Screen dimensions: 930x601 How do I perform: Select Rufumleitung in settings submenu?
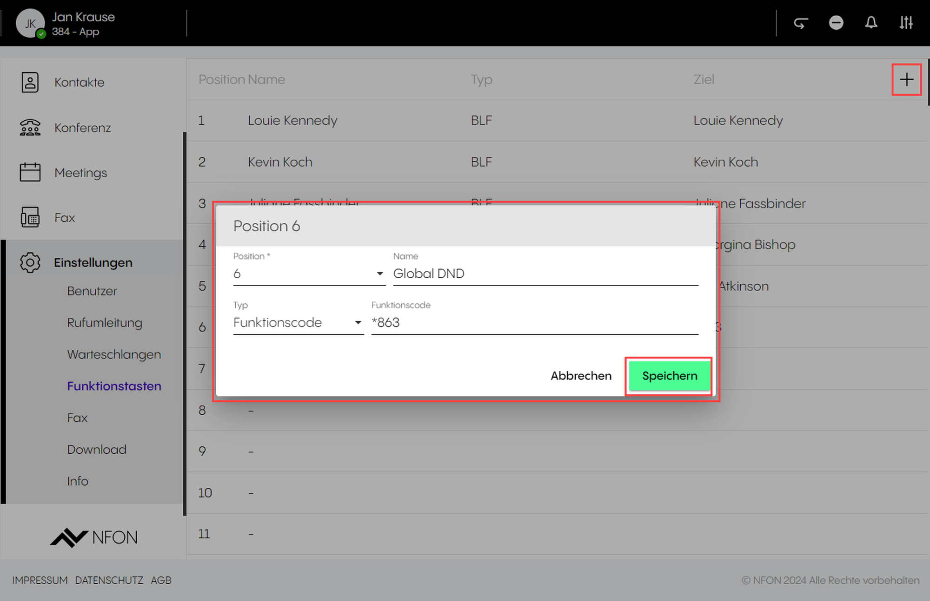coord(105,322)
